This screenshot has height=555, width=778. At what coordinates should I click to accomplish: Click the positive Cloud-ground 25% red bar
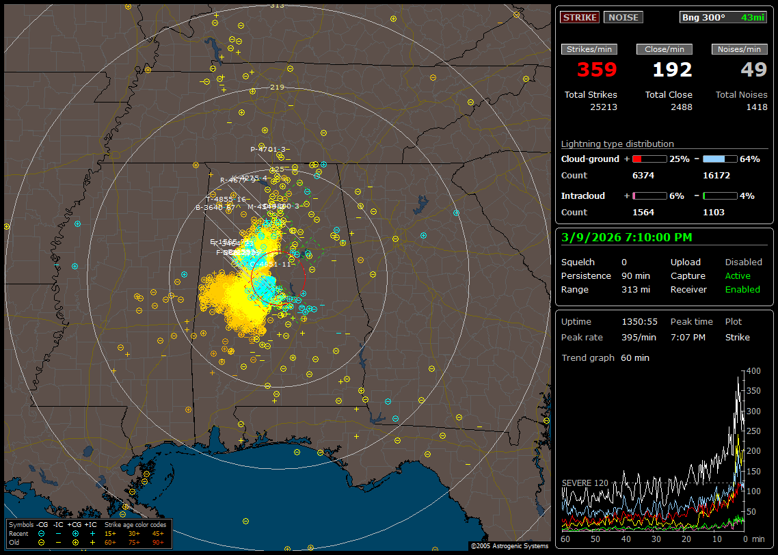[x=649, y=159]
